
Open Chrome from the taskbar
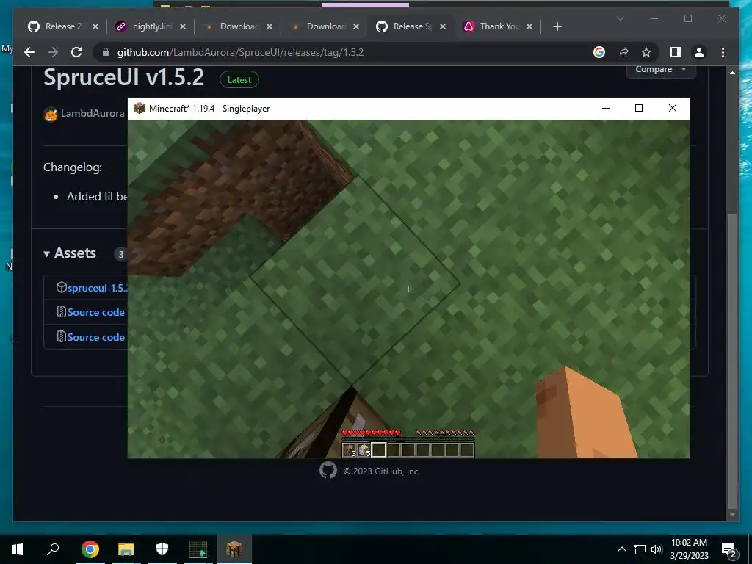(x=90, y=549)
